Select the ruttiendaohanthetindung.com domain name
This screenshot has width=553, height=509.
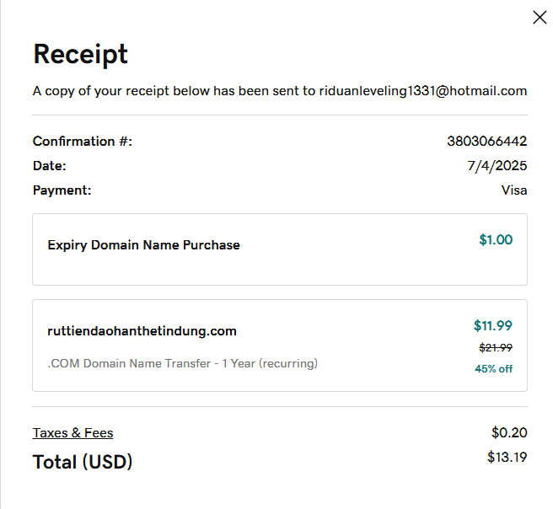click(x=142, y=331)
